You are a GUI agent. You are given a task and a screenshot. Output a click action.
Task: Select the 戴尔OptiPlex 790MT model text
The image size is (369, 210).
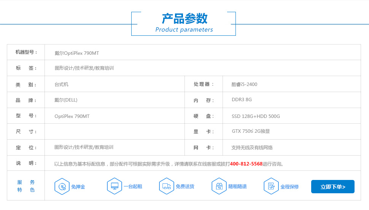(x=77, y=53)
